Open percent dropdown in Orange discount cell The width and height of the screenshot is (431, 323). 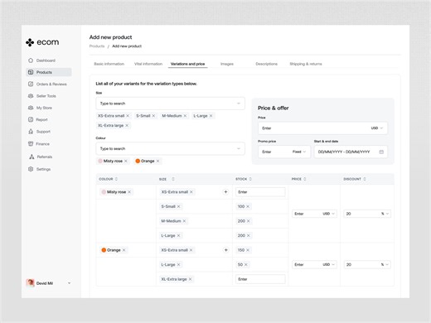click(385, 265)
